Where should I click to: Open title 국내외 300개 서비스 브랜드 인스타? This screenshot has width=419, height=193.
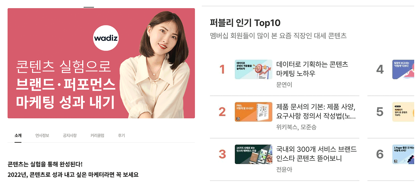tap(317, 154)
